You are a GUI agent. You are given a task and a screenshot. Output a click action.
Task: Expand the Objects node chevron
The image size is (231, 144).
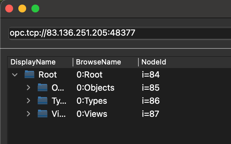coord(28,88)
